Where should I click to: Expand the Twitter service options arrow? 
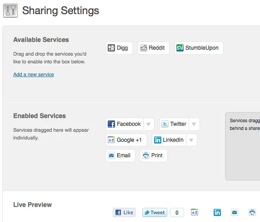[x=194, y=124]
